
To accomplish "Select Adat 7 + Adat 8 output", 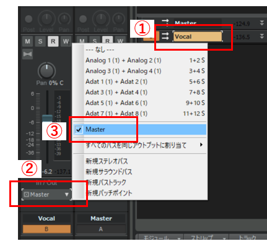I will pos(140,114).
